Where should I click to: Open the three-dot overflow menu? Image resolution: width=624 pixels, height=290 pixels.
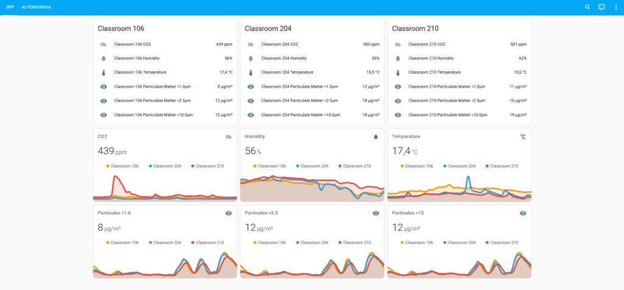616,7
